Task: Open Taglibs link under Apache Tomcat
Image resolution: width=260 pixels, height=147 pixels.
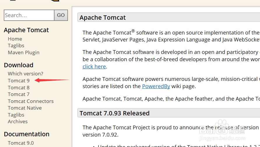Action: click(x=16, y=46)
